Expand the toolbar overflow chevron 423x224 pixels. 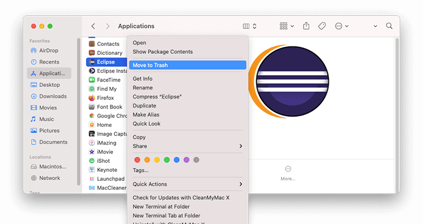click(375, 26)
